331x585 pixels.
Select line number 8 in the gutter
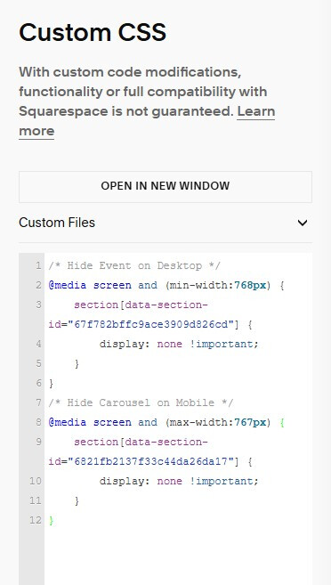[38, 422]
